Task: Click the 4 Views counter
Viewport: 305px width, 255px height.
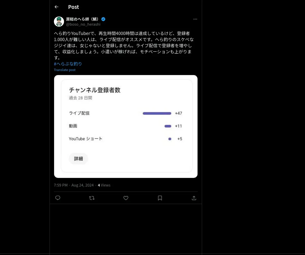Action: pyautogui.click(x=104, y=185)
